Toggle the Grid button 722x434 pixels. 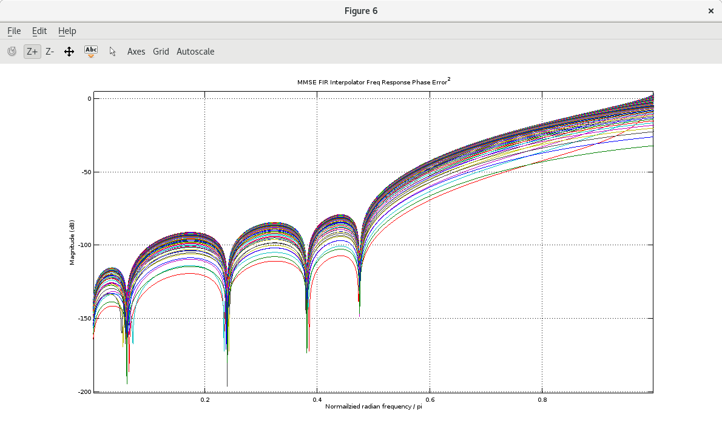(161, 52)
